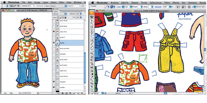
Task: Select the Symbol Sprayer tool in Illustrator
Action: tap(92, 64)
